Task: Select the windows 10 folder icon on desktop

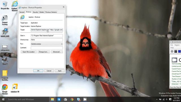Action: [x=15, y=88]
